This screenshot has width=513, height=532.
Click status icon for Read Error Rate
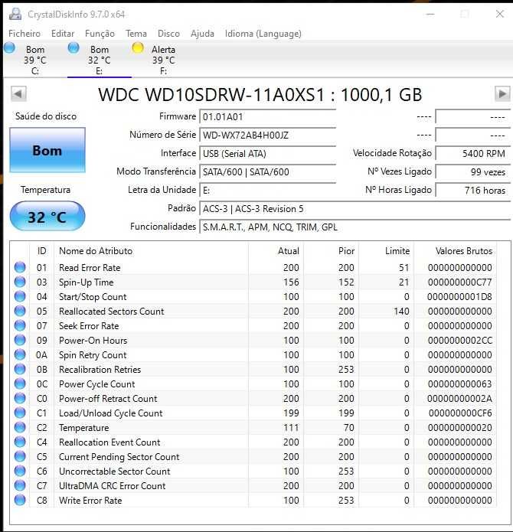point(20,267)
